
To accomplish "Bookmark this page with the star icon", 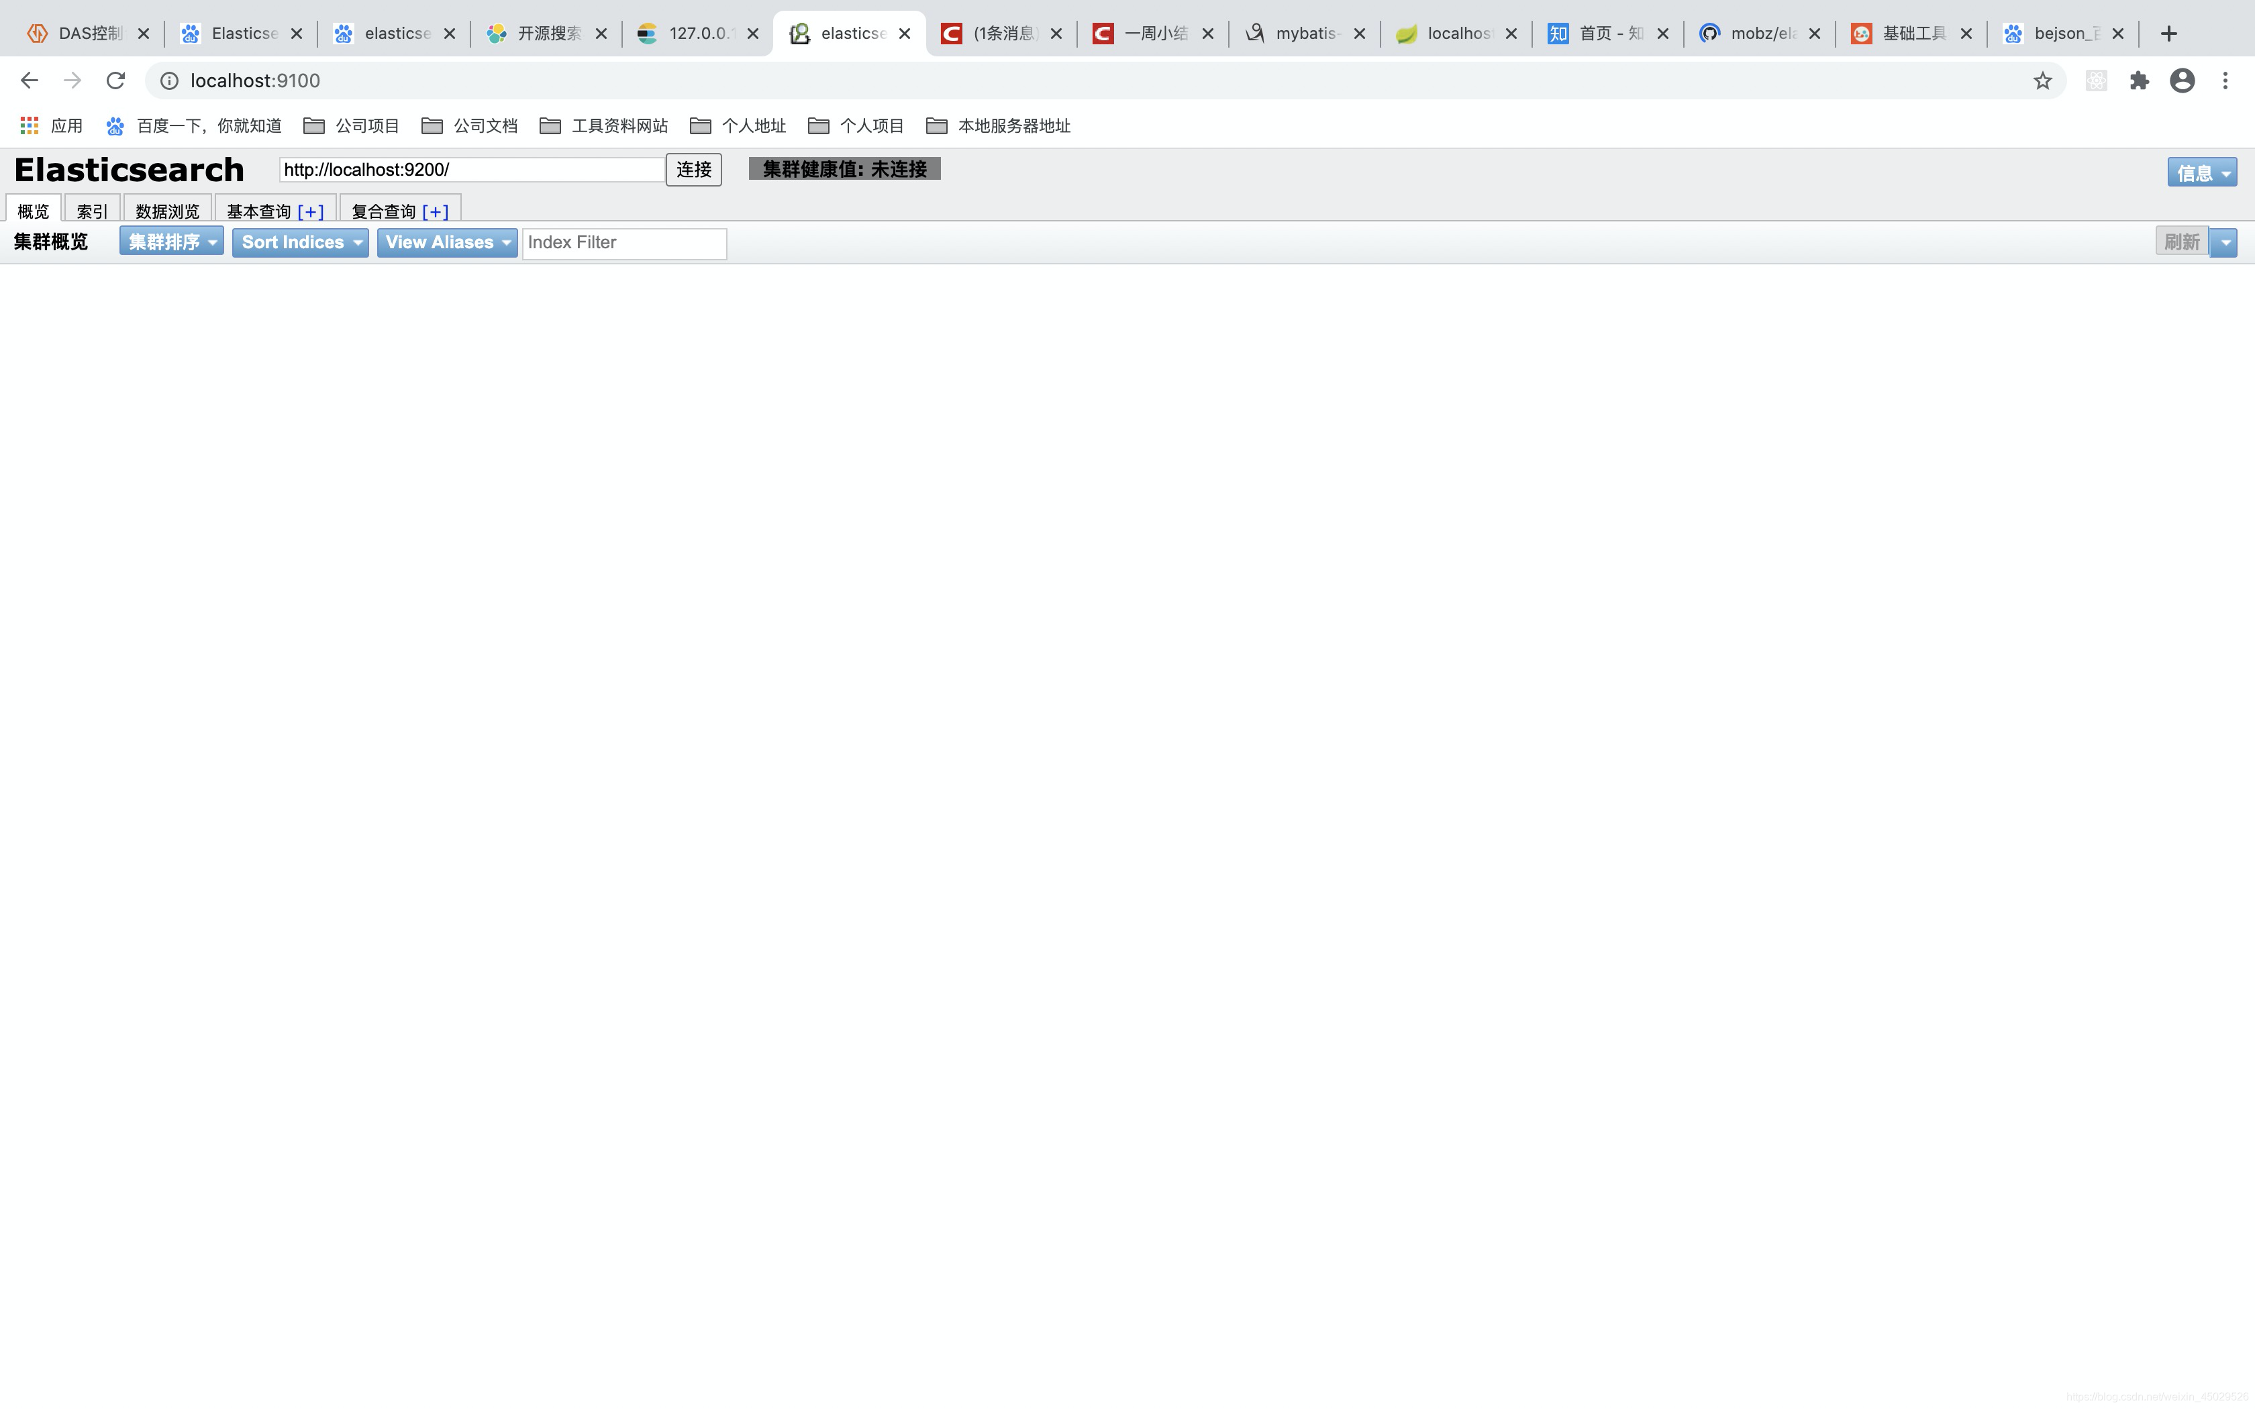I will [x=2042, y=81].
